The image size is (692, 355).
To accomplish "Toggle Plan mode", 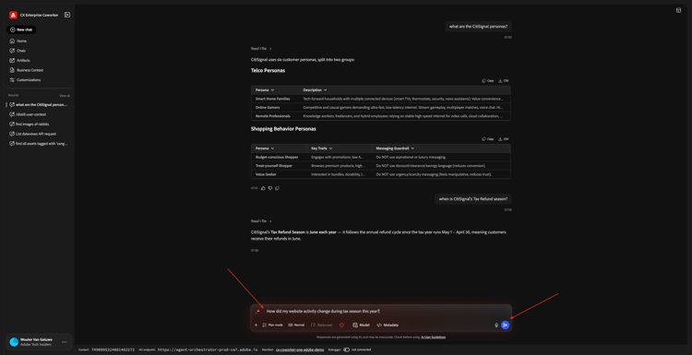I will pyautogui.click(x=272, y=325).
